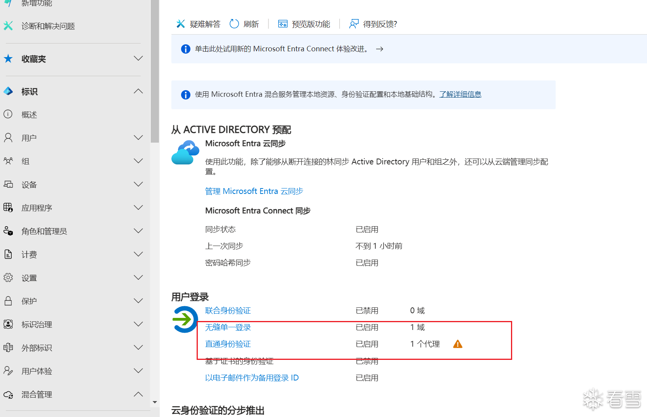Open 概述 in the sidebar
Image resolution: width=647 pixels, height=417 pixels.
coord(29,115)
